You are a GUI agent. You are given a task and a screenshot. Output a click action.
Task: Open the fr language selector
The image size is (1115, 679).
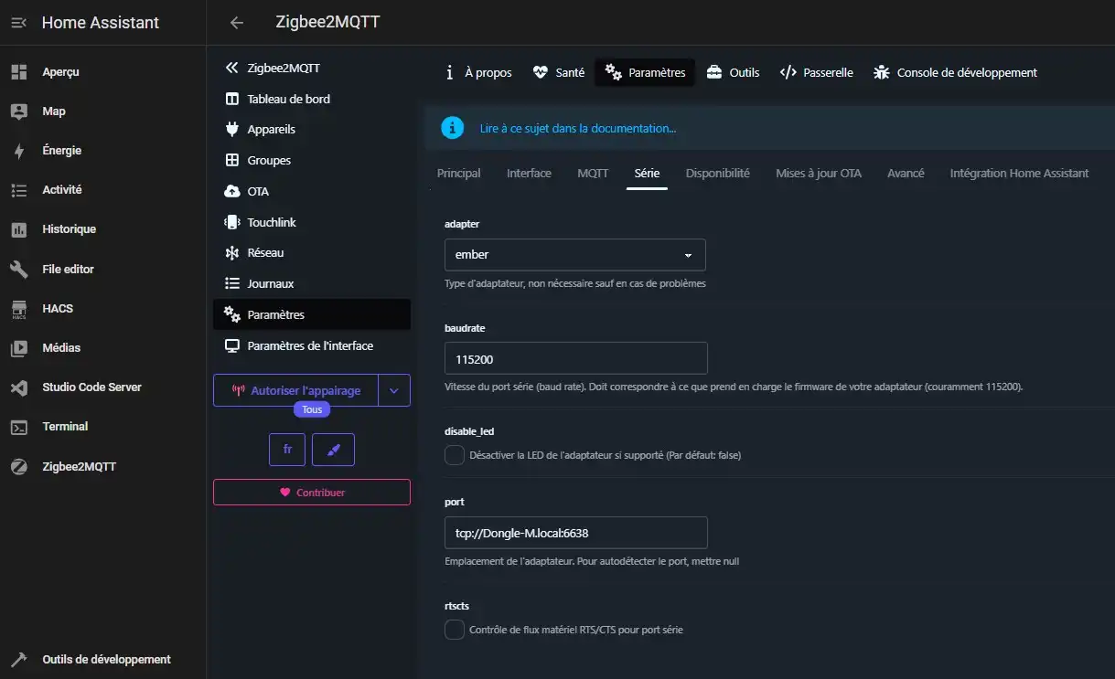287,450
